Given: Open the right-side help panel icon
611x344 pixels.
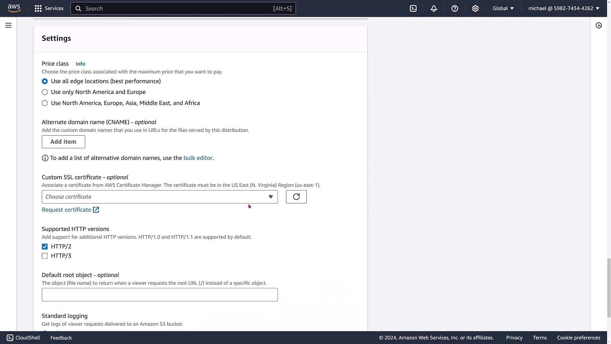Looking at the screenshot, I should pos(599,25).
